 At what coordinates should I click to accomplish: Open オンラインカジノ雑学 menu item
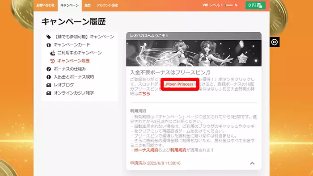click(74, 93)
